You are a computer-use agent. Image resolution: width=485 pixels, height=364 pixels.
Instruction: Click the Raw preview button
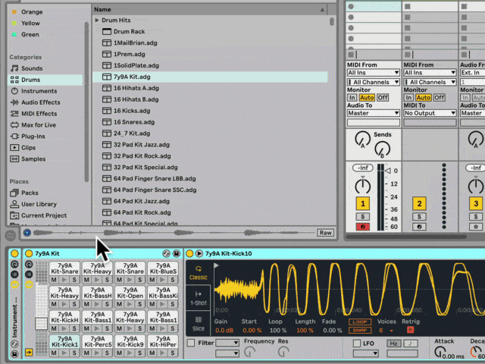[325, 233]
